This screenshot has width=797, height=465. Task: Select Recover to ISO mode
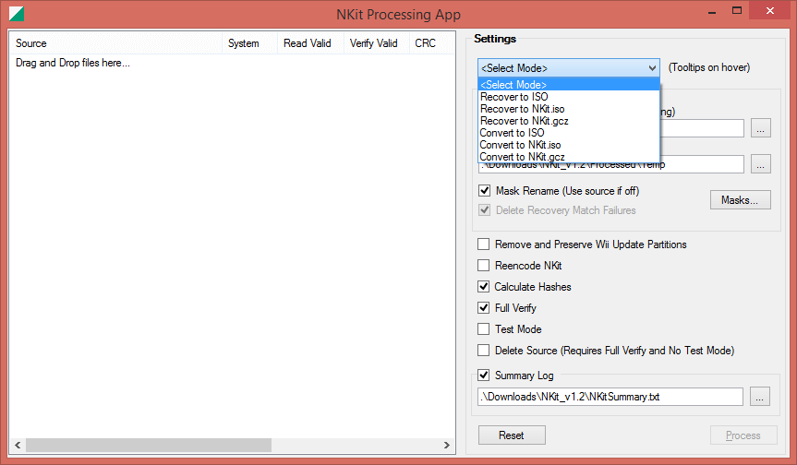click(x=569, y=97)
